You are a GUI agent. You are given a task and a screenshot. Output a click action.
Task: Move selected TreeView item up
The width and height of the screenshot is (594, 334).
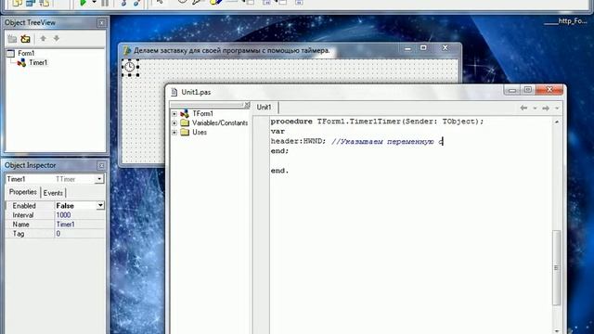click(x=44, y=38)
